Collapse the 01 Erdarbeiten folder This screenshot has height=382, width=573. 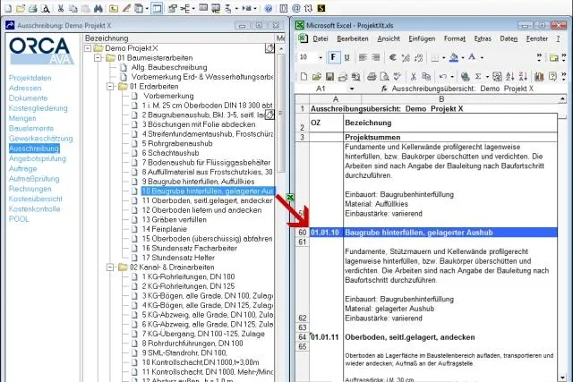click(x=110, y=87)
